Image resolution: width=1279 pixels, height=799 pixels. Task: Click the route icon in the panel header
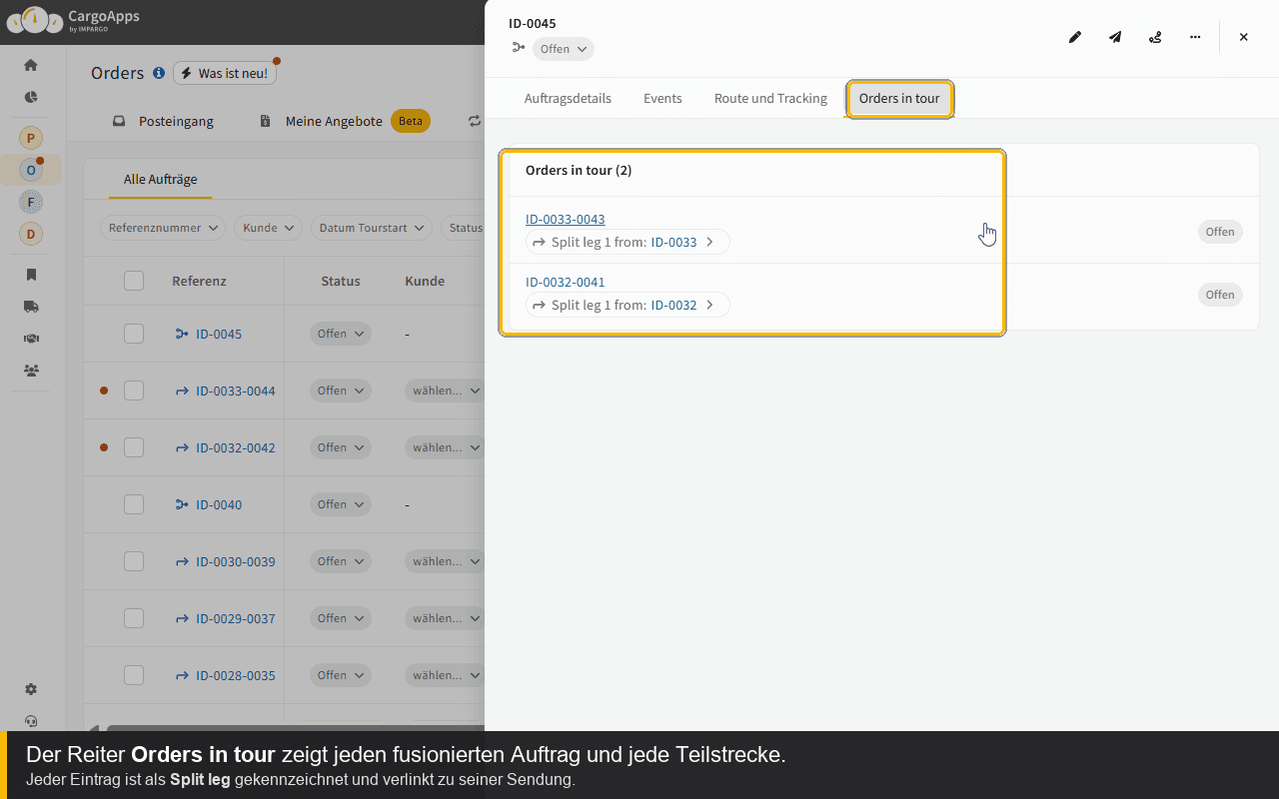click(x=1155, y=37)
